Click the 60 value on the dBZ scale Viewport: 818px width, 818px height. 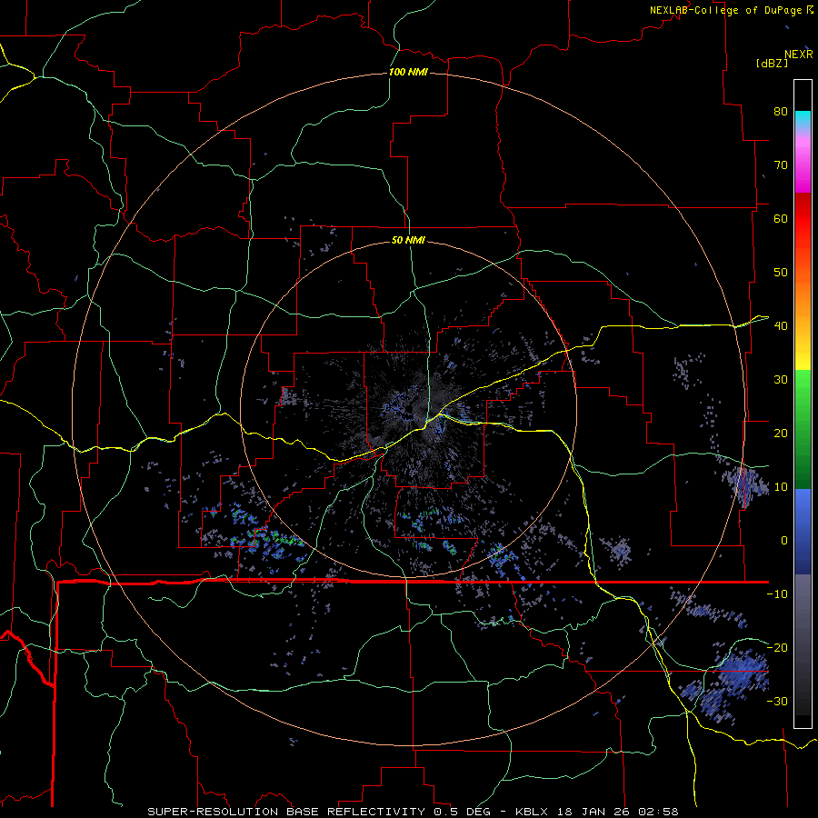coord(781,218)
